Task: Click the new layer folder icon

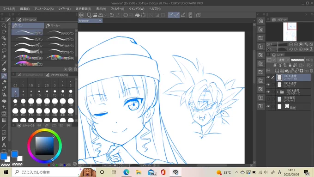Action: tap(287, 71)
